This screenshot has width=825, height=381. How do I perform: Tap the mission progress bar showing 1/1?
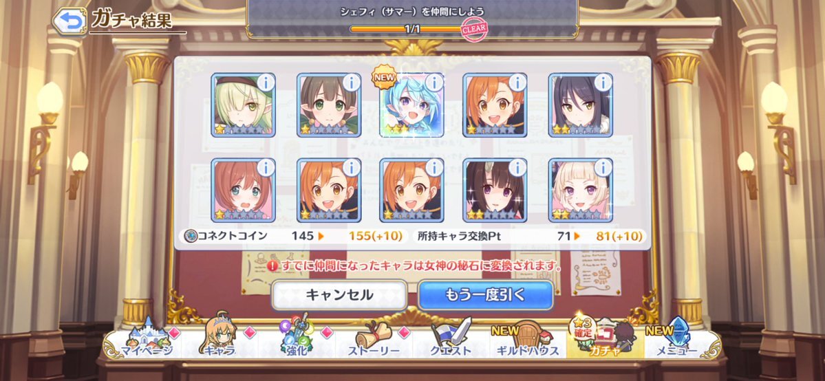411,29
